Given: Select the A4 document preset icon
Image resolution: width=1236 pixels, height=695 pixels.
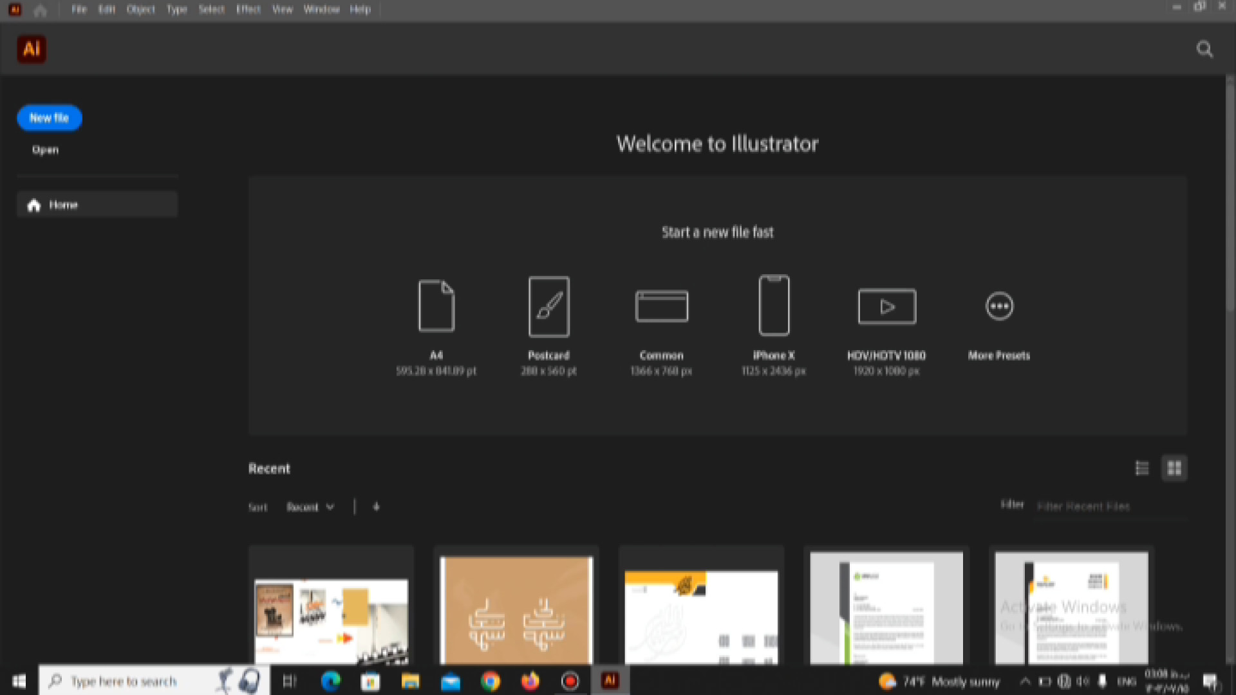Looking at the screenshot, I should coord(436,306).
